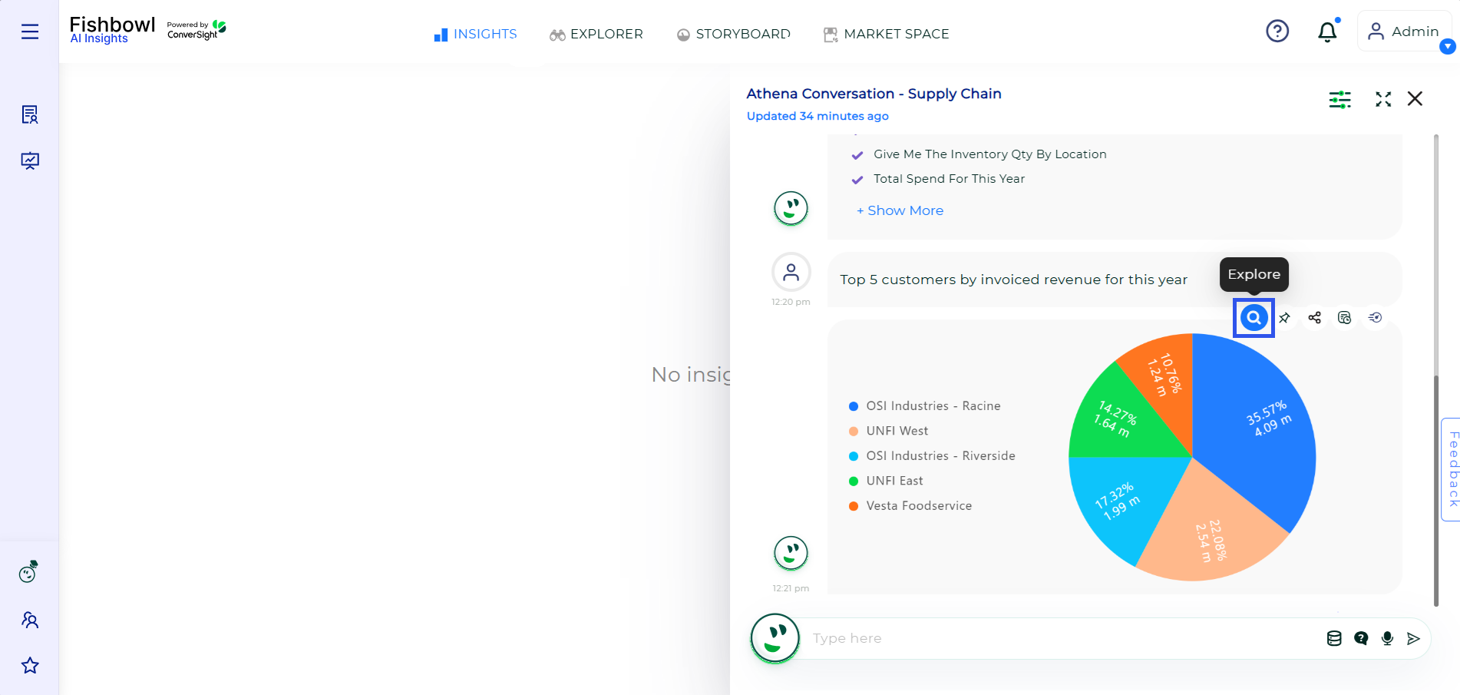Screen dimensions: 1460x695
Task: Click the Athena avatar beside Show More
Action: point(791,208)
